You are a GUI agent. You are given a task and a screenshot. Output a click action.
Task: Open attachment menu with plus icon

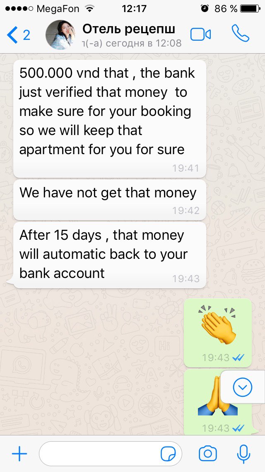pyautogui.click(x=19, y=454)
